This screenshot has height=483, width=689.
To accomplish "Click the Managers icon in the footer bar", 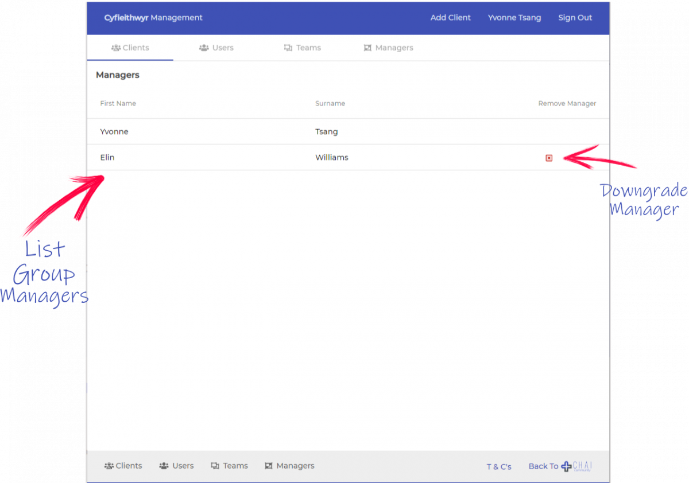I will [269, 466].
